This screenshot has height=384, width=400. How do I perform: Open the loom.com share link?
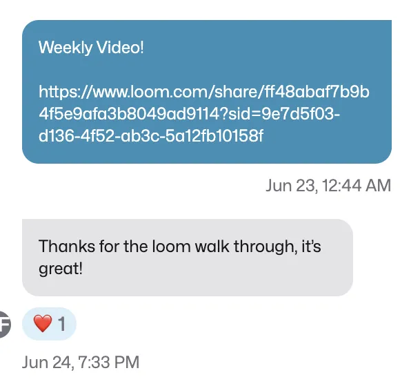[x=204, y=114]
